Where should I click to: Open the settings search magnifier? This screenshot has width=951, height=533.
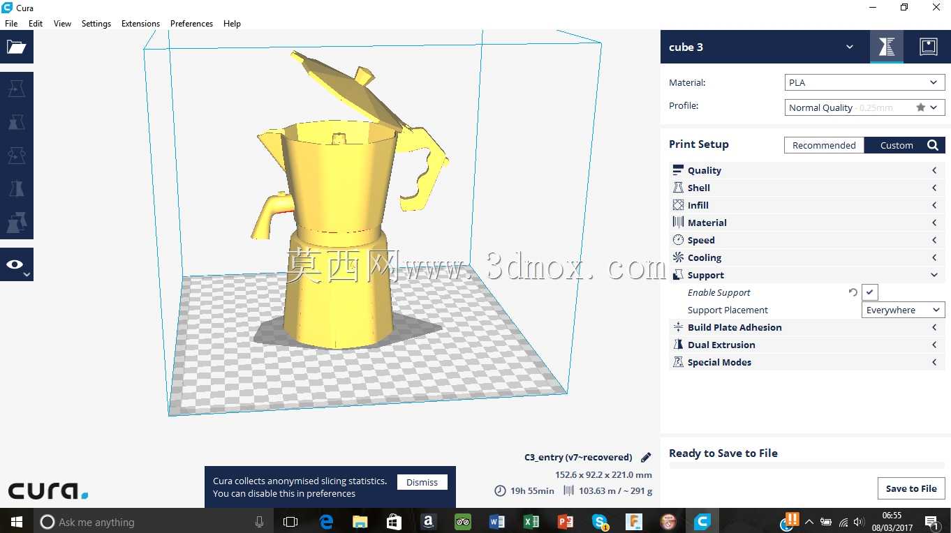[x=933, y=145]
